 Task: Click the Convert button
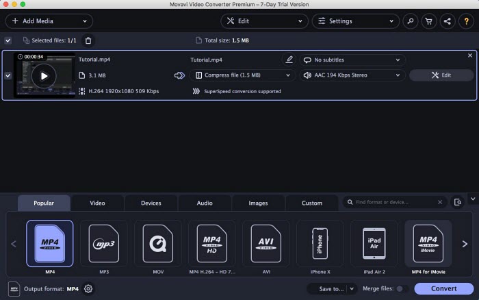click(x=444, y=288)
